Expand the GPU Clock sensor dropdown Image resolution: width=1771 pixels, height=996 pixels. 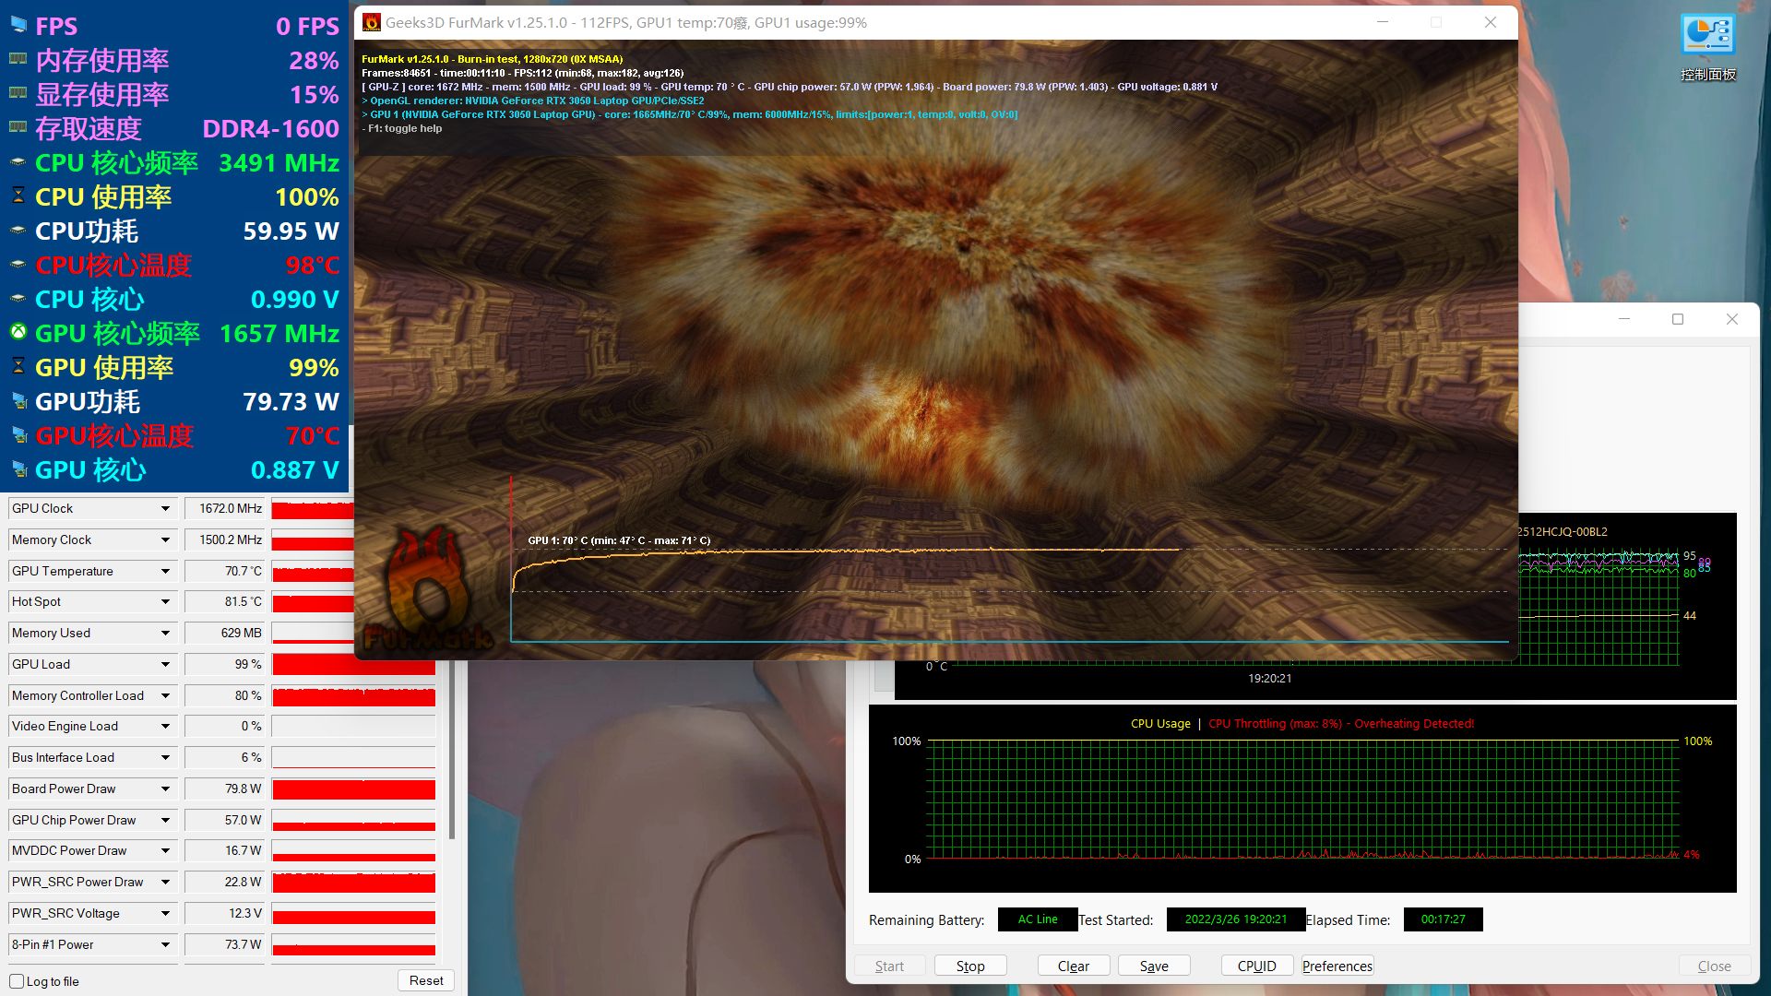point(165,508)
